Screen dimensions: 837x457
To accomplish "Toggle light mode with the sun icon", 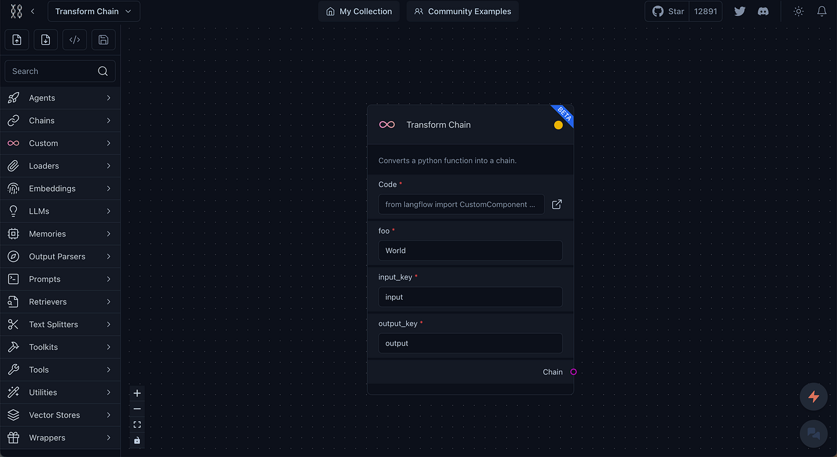I will point(798,11).
